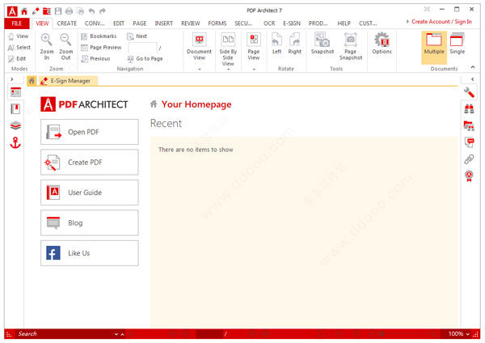Screen dimensions: 485x343
Task: Switch to Single document mode
Action: click(x=458, y=44)
